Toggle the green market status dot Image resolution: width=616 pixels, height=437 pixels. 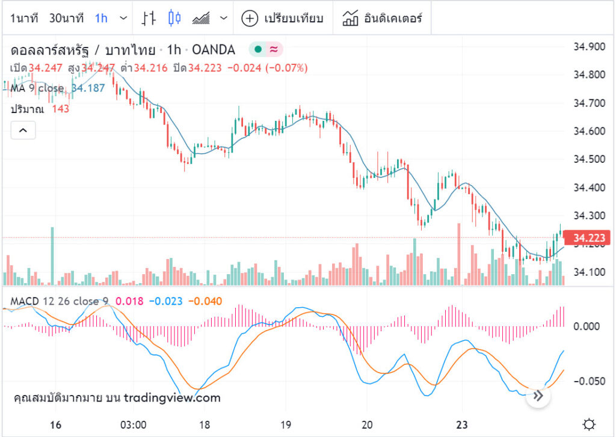[x=258, y=49]
